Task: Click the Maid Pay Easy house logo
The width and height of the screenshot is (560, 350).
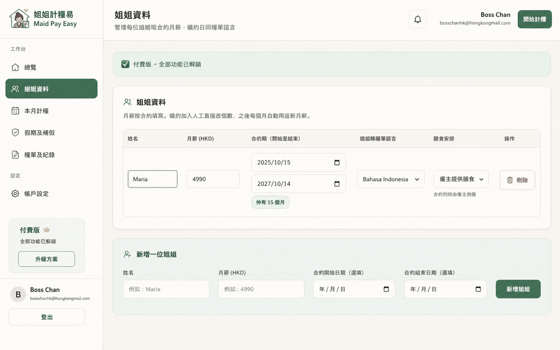Action: (x=19, y=19)
